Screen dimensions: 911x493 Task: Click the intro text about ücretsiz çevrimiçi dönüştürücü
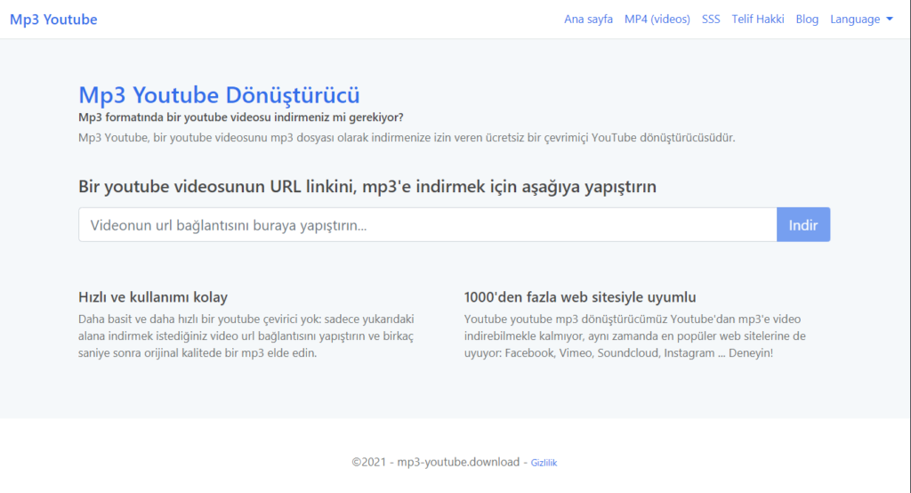click(407, 138)
